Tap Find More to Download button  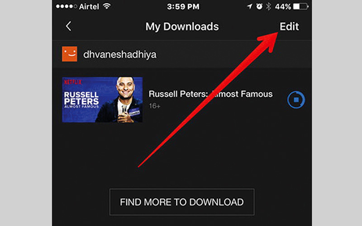[x=182, y=202]
